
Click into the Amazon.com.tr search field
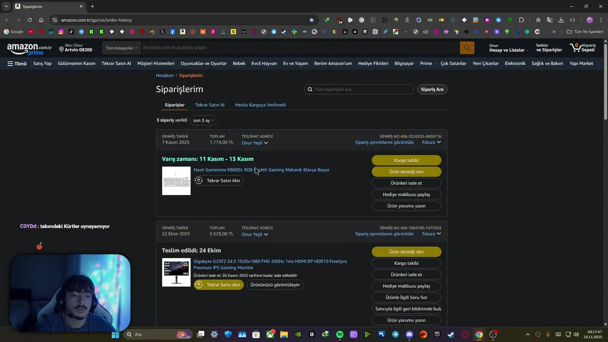pyautogui.click(x=299, y=48)
